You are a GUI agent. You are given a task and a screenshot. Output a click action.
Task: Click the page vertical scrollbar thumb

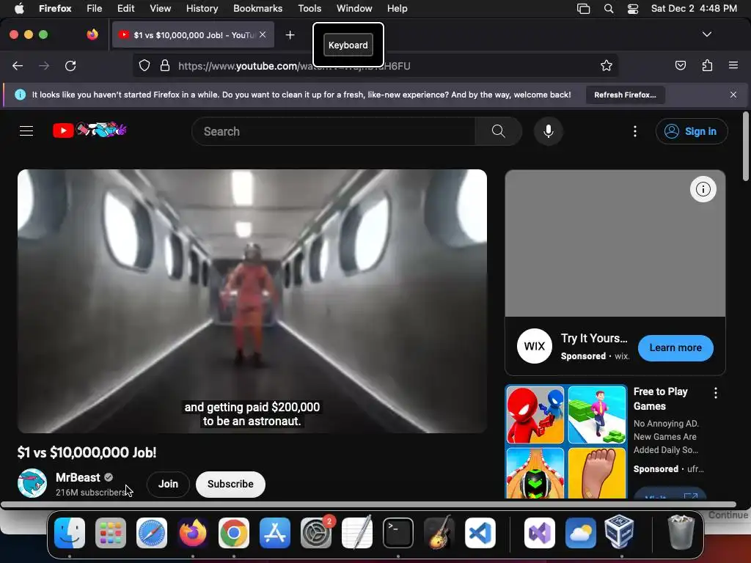pyautogui.click(x=746, y=147)
